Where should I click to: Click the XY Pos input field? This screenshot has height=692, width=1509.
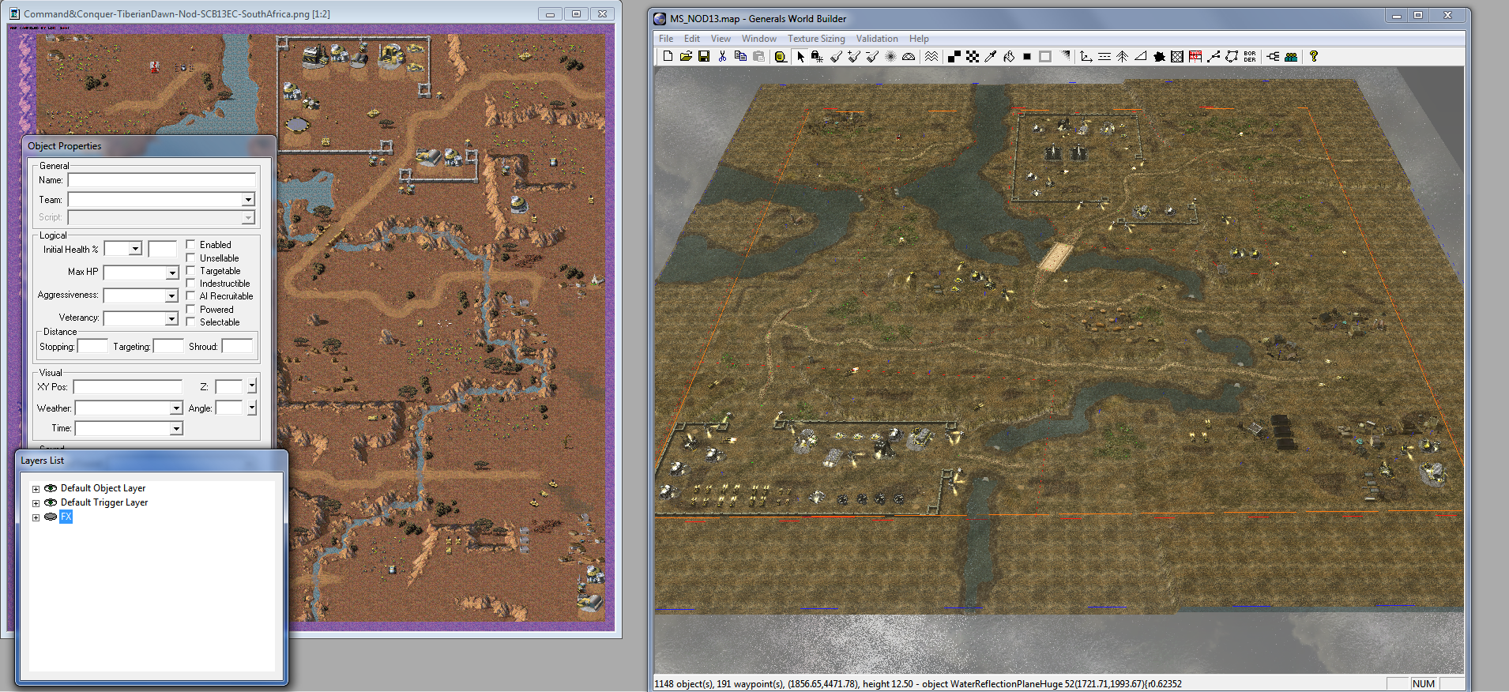tap(128, 386)
